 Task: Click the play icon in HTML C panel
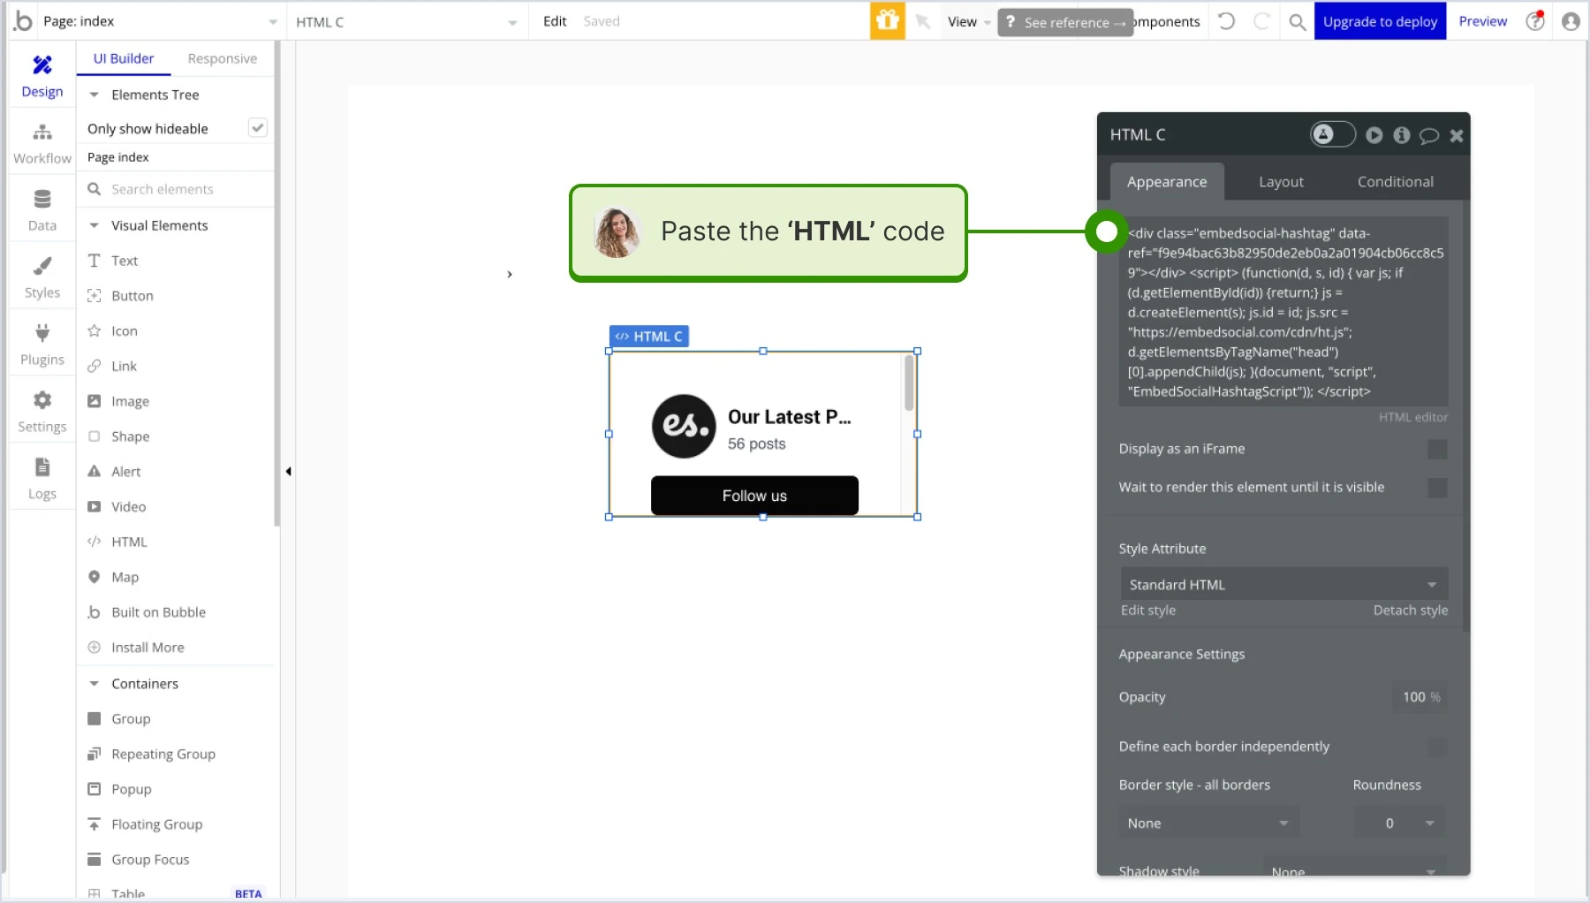(1374, 135)
